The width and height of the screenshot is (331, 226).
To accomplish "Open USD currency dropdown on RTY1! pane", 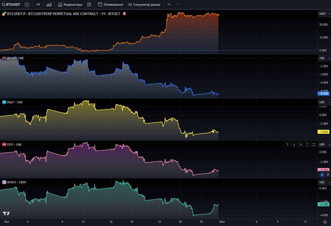I will click(324, 58).
